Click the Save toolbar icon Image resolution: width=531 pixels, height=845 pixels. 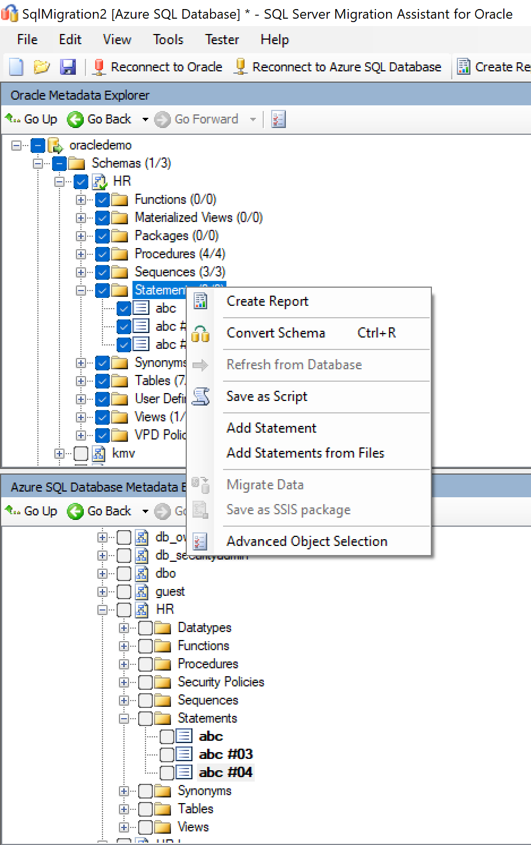(x=68, y=66)
